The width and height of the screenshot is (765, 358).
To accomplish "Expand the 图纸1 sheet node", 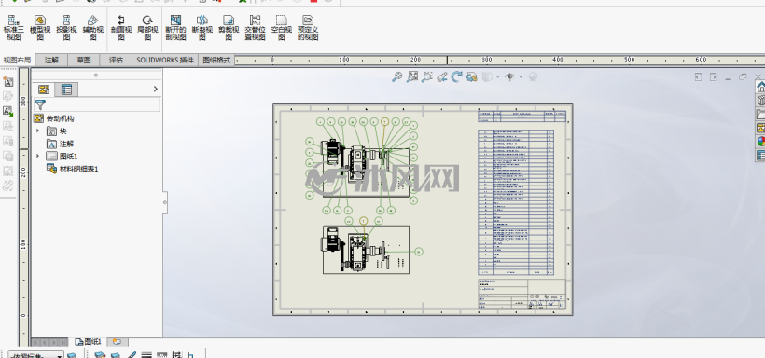I will (38, 156).
